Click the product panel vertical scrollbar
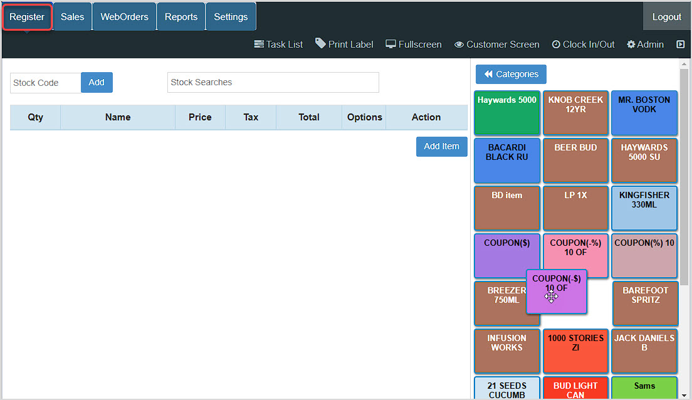 tap(684, 176)
